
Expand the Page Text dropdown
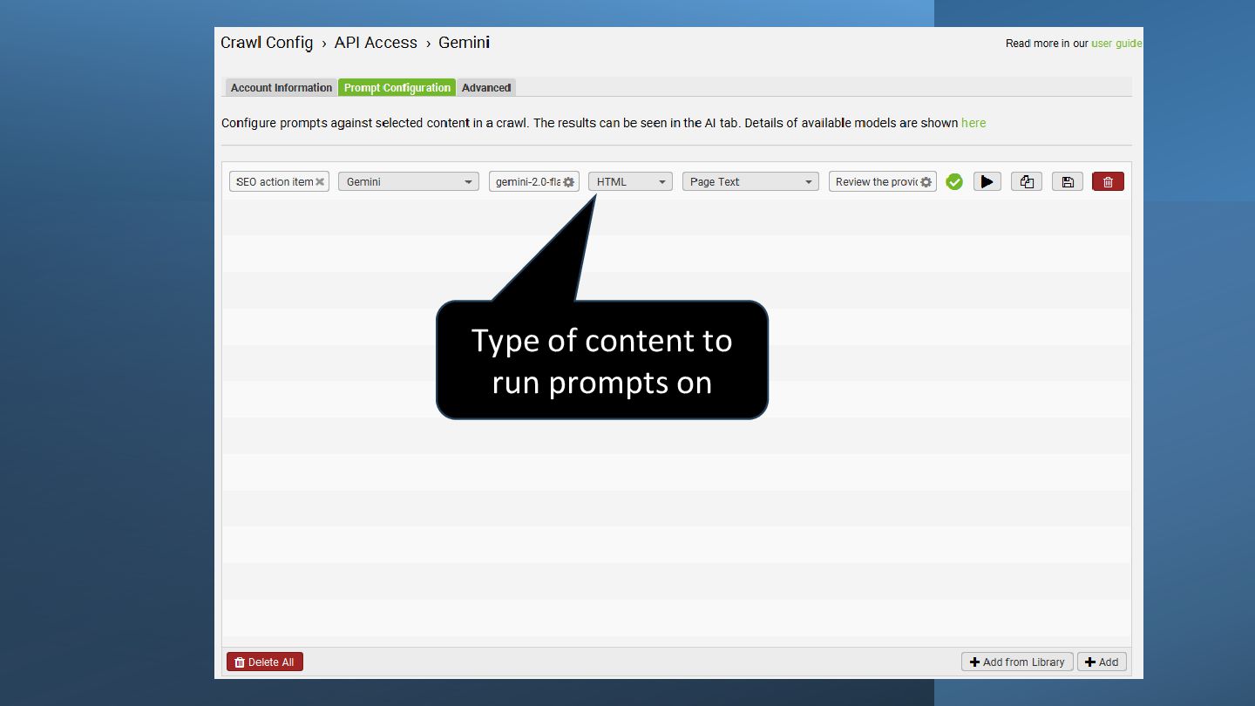[750, 181]
